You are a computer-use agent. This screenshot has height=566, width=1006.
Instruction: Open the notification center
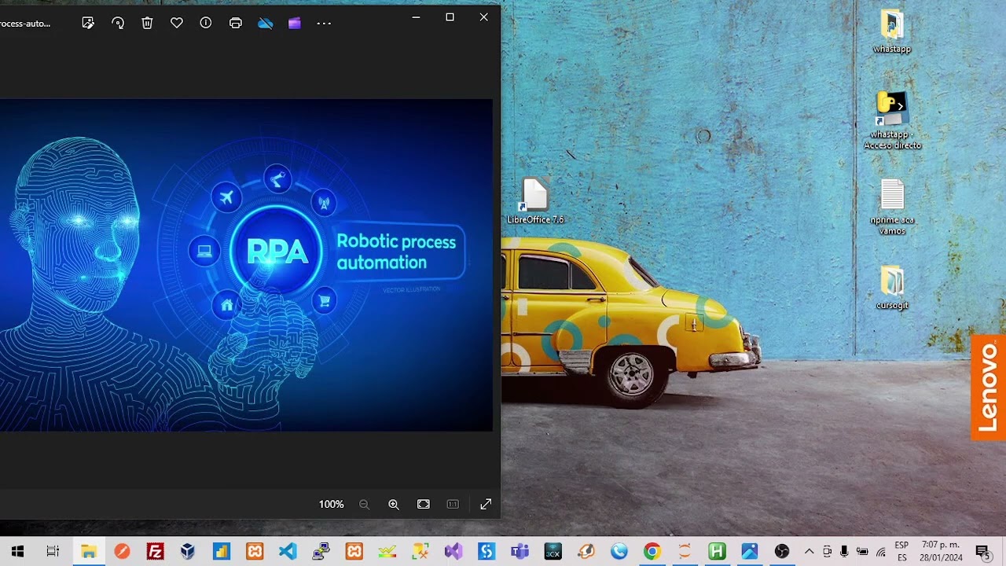coord(982,551)
